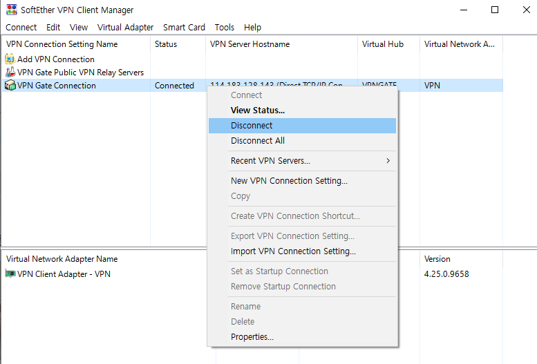Viewport: 537px width, 364px height.
Task: Click the Connected status cell
Action: [x=174, y=85]
